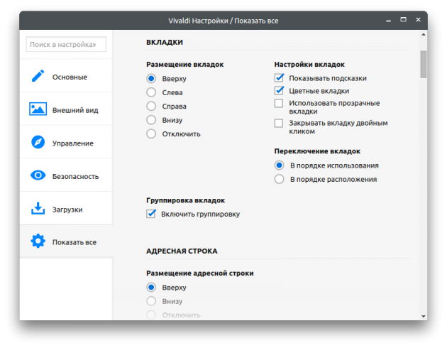This screenshot has width=447, height=348.
Task: Click the АДРЕСНАЯ СТРОКА section heading
Action: click(x=182, y=251)
